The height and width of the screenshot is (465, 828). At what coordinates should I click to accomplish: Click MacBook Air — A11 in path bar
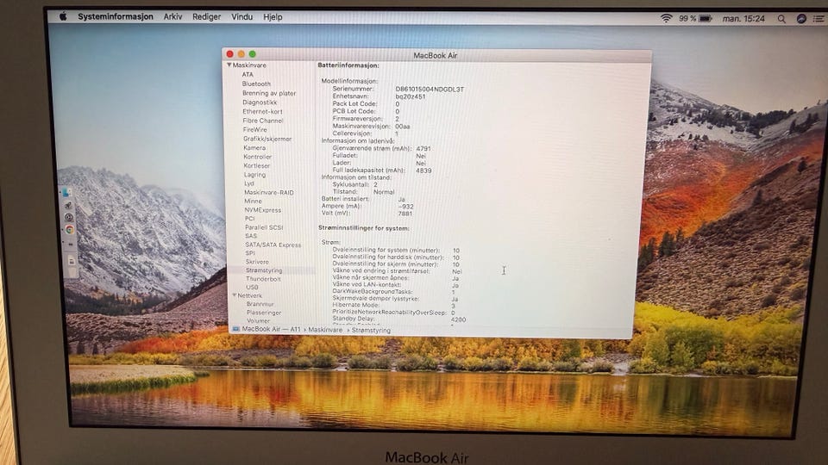[x=271, y=329]
